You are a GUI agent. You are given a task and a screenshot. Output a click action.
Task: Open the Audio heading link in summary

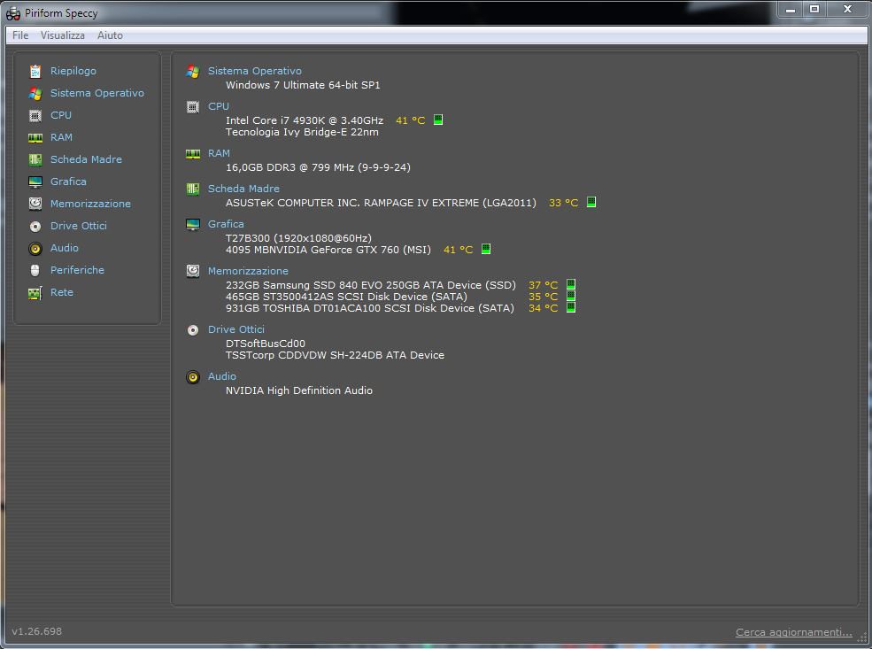tap(222, 376)
